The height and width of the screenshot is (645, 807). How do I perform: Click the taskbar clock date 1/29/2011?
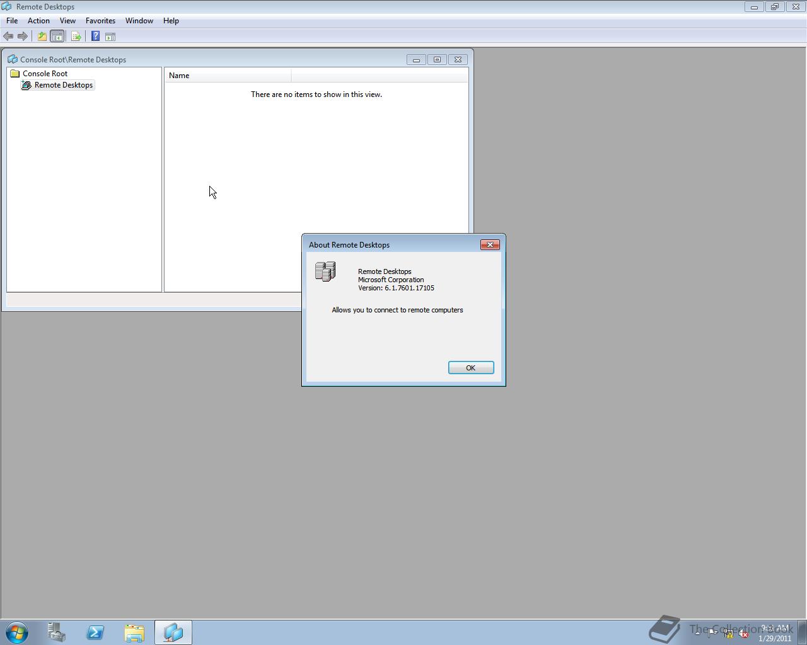click(775, 638)
